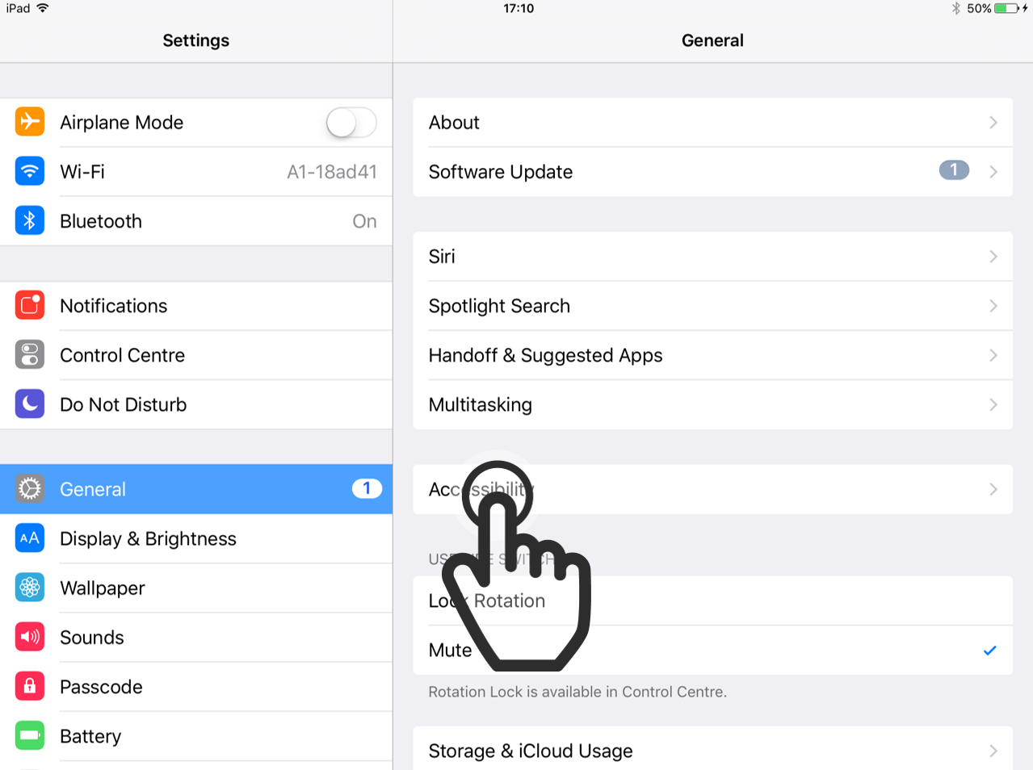Expand the Multitasking row chevron

pos(993,404)
